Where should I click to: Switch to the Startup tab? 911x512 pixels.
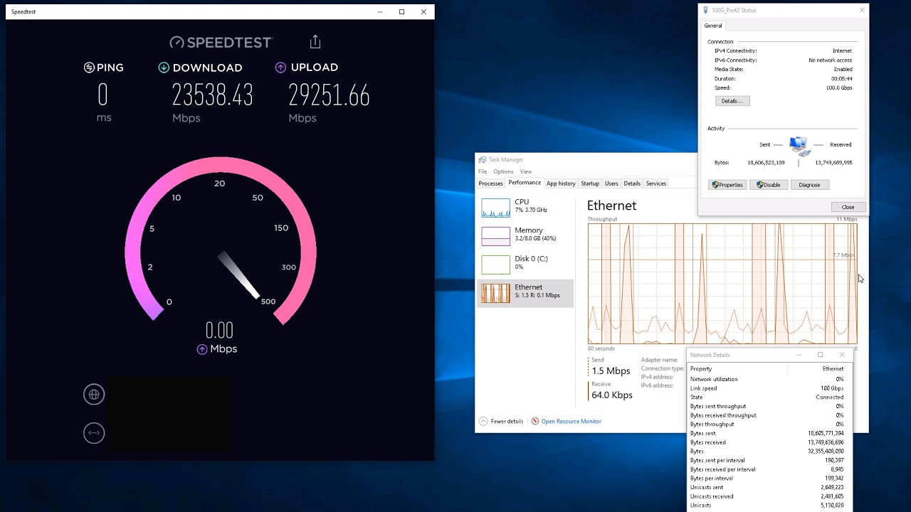(x=590, y=183)
